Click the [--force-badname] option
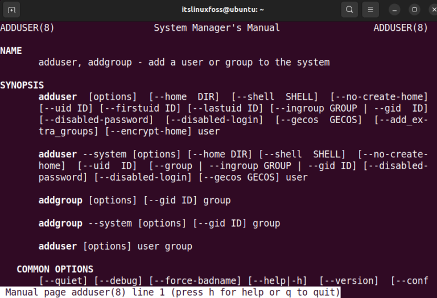Screen dimensions: 437x298 tap(195, 281)
